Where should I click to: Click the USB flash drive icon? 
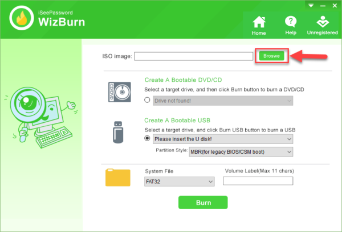118,133
